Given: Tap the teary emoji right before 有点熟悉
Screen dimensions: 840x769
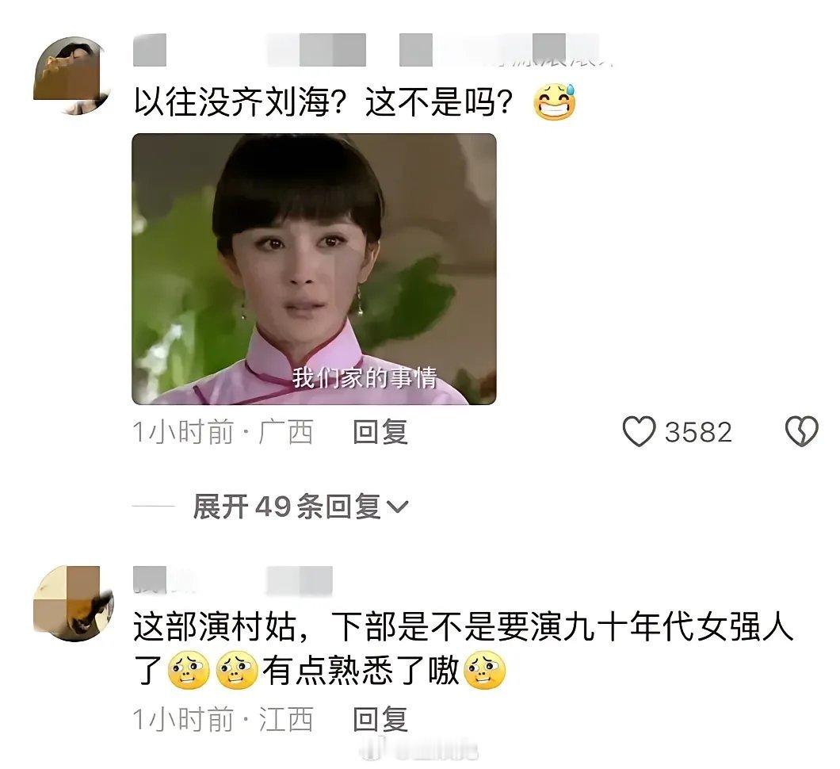Looking at the screenshot, I should [237, 671].
